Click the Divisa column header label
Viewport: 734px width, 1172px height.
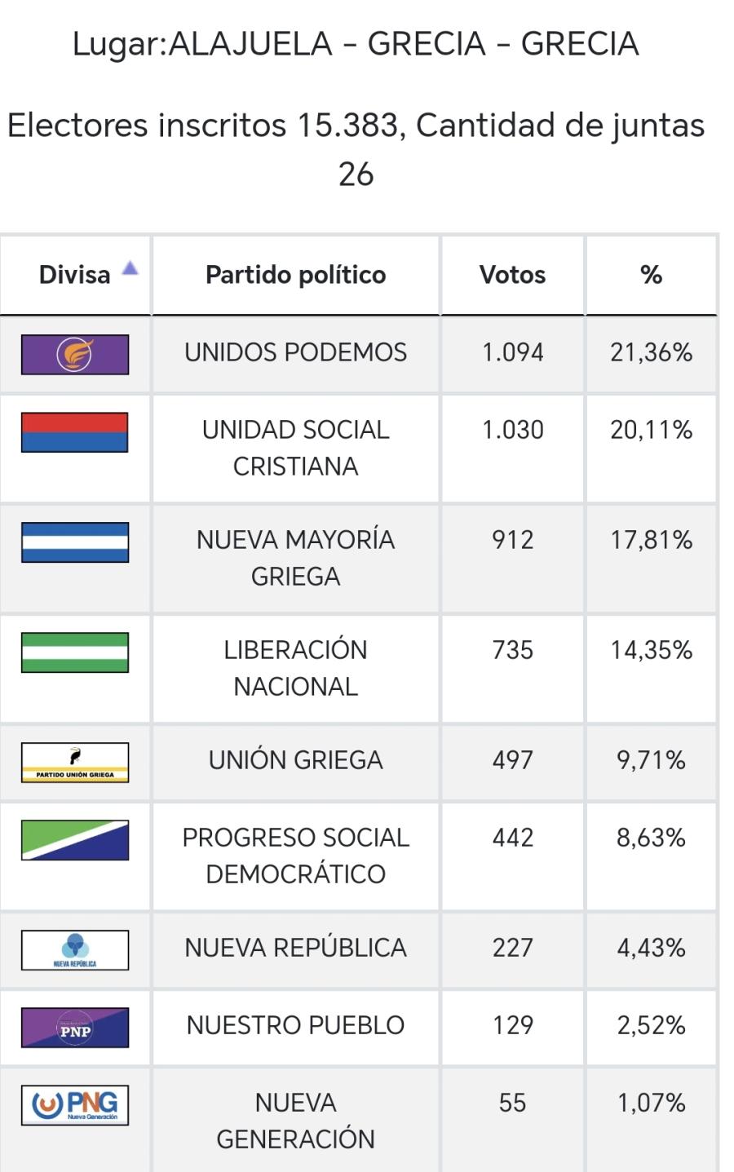(x=76, y=275)
